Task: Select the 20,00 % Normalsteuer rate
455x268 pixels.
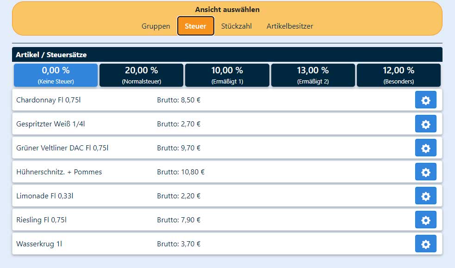Action: point(141,75)
